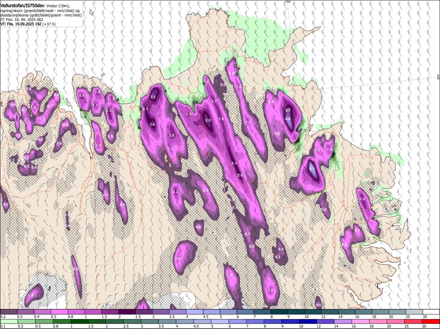Click the 2.2 precipitation value on map
Screen dimensions: 440x329
coord(176,192)
